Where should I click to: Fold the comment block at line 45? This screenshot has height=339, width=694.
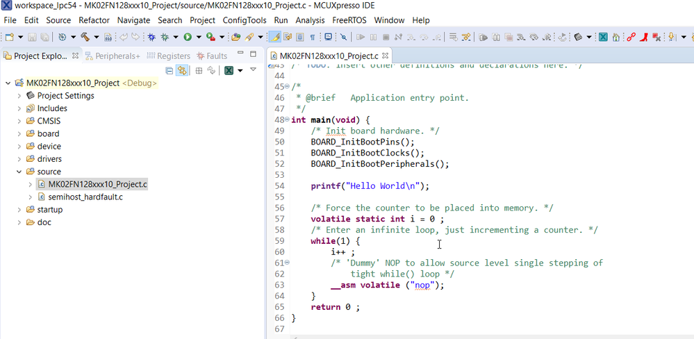coord(287,86)
